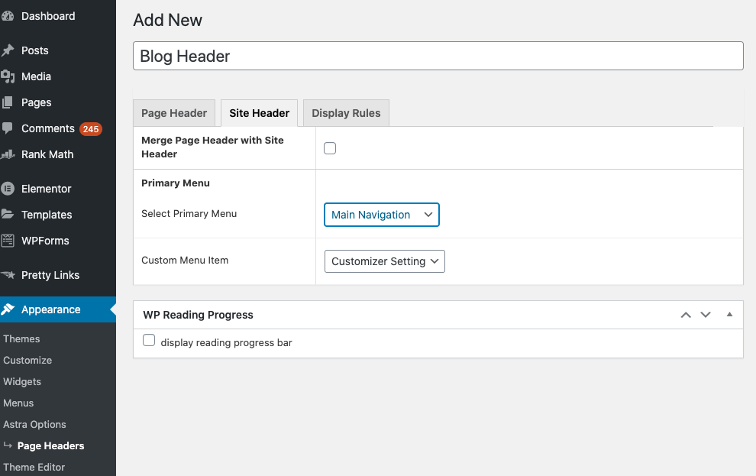Image resolution: width=756 pixels, height=476 pixels.
Task: Enable Merge Page Header with Site Header
Action: click(x=330, y=148)
